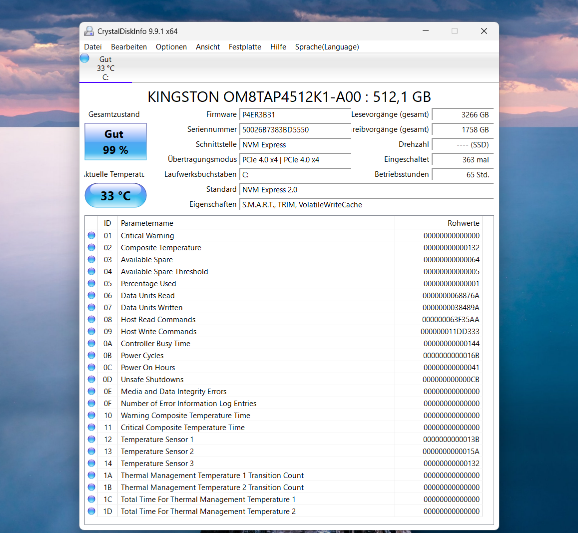The height and width of the screenshot is (533, 578).
Task: Click the Gut 99 % health status button
Action: click(115, 141)
